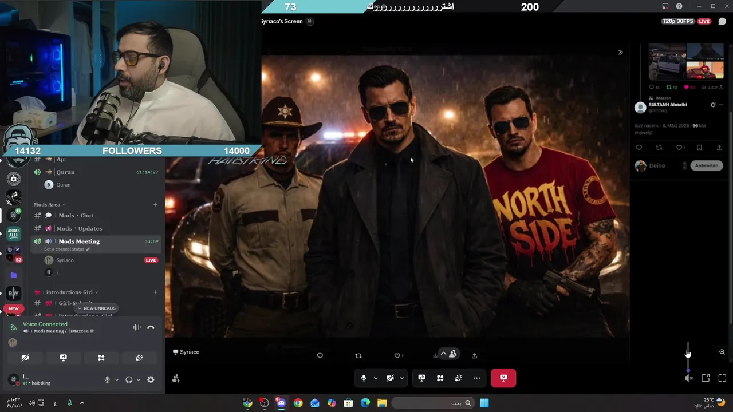Open the purple folder in server list
The width and height of the screenshot is (733, 412).
point(14,275)
